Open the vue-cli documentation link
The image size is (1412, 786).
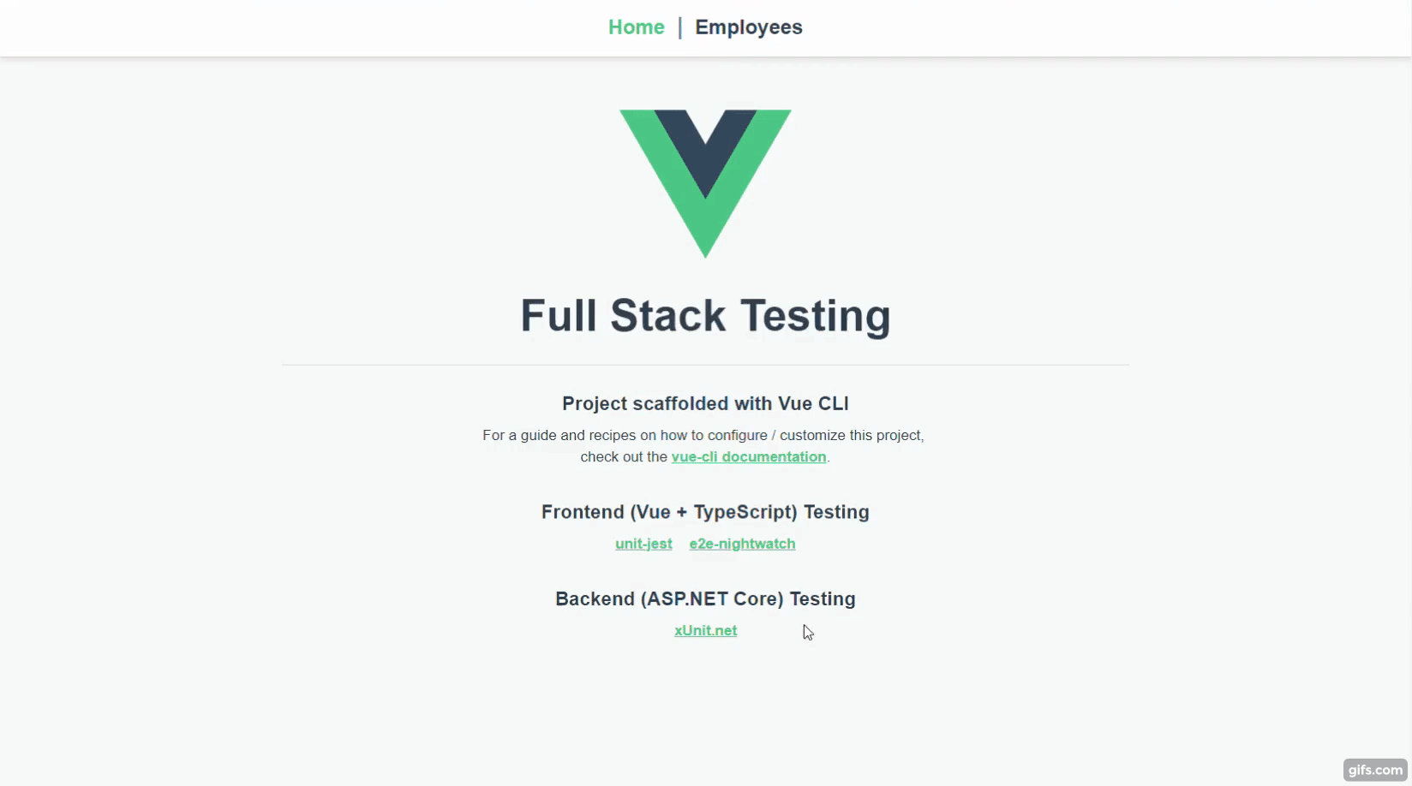[x=749, y=456]
